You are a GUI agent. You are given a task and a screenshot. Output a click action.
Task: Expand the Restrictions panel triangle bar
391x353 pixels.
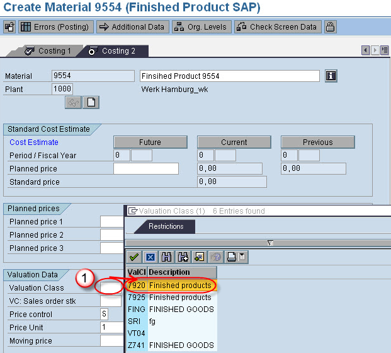[x=270, y=243]
